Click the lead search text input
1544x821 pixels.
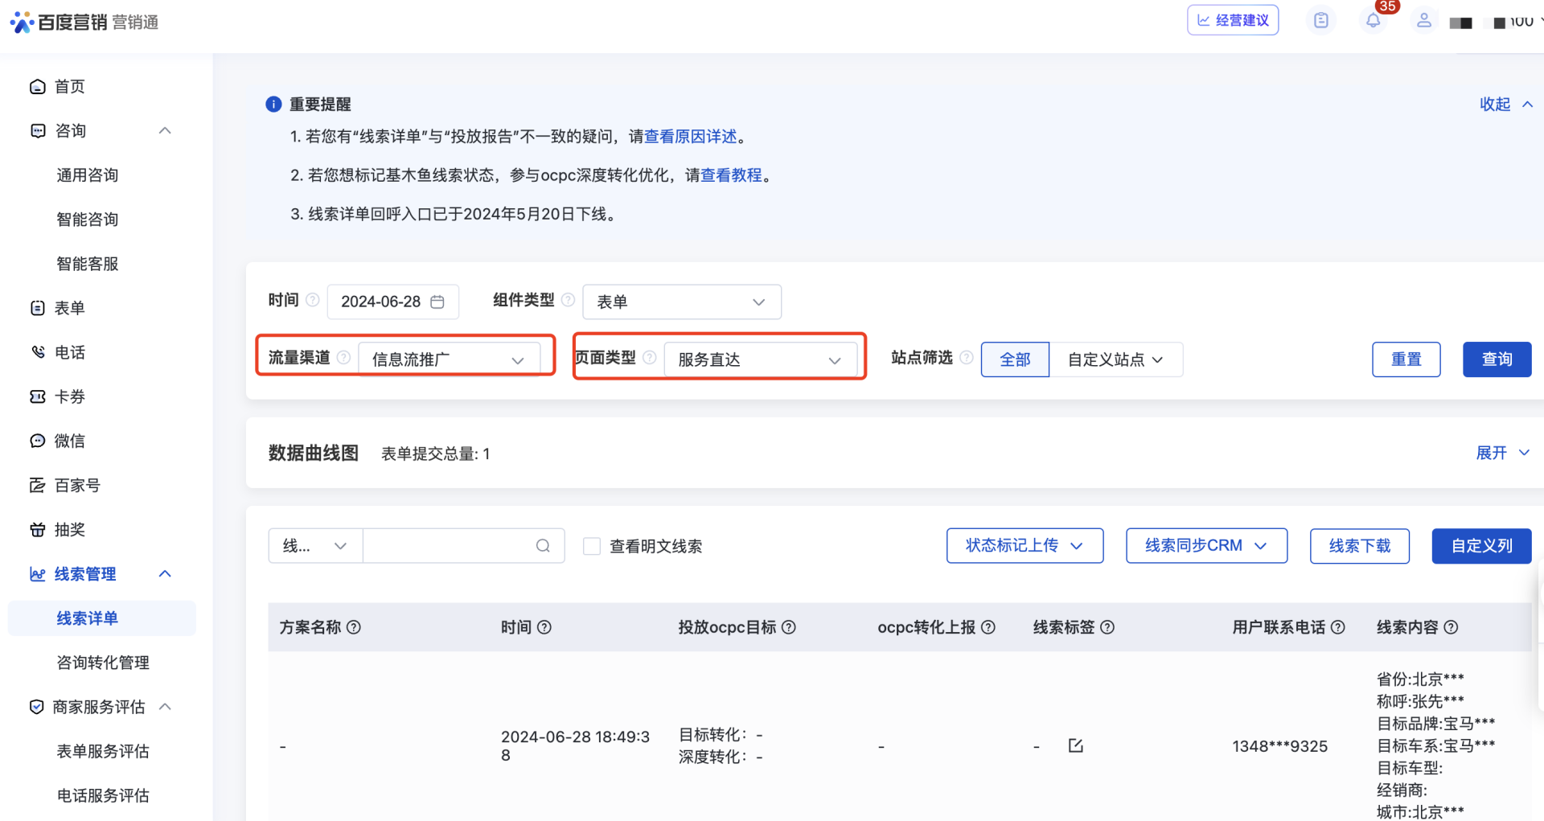[447, 546]
